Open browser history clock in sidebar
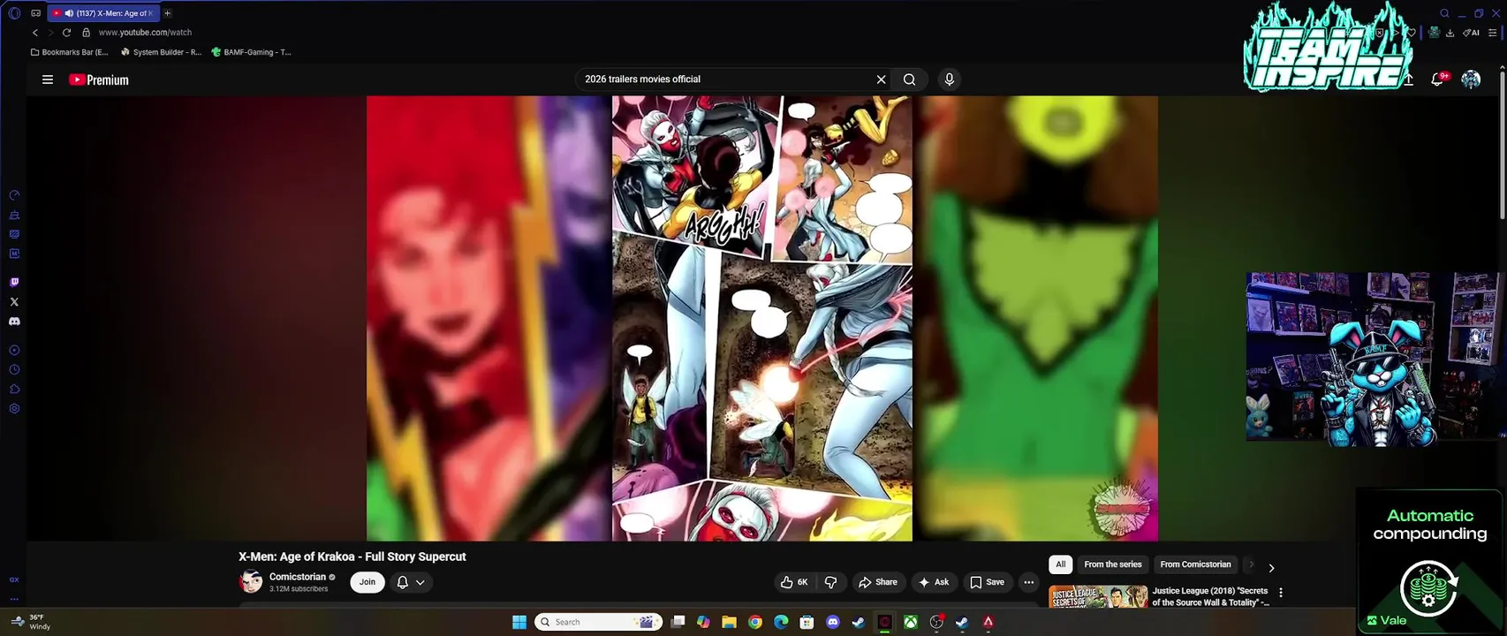1507x636 pixels. point(14,370)
